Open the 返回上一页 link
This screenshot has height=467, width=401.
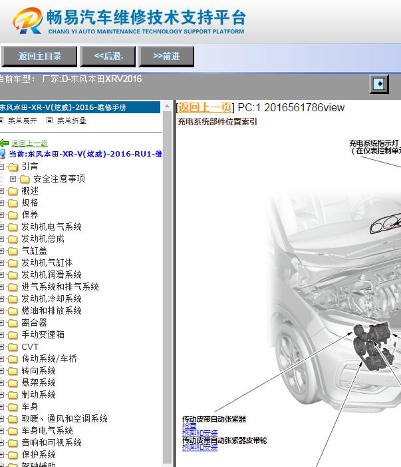(205, 107)
